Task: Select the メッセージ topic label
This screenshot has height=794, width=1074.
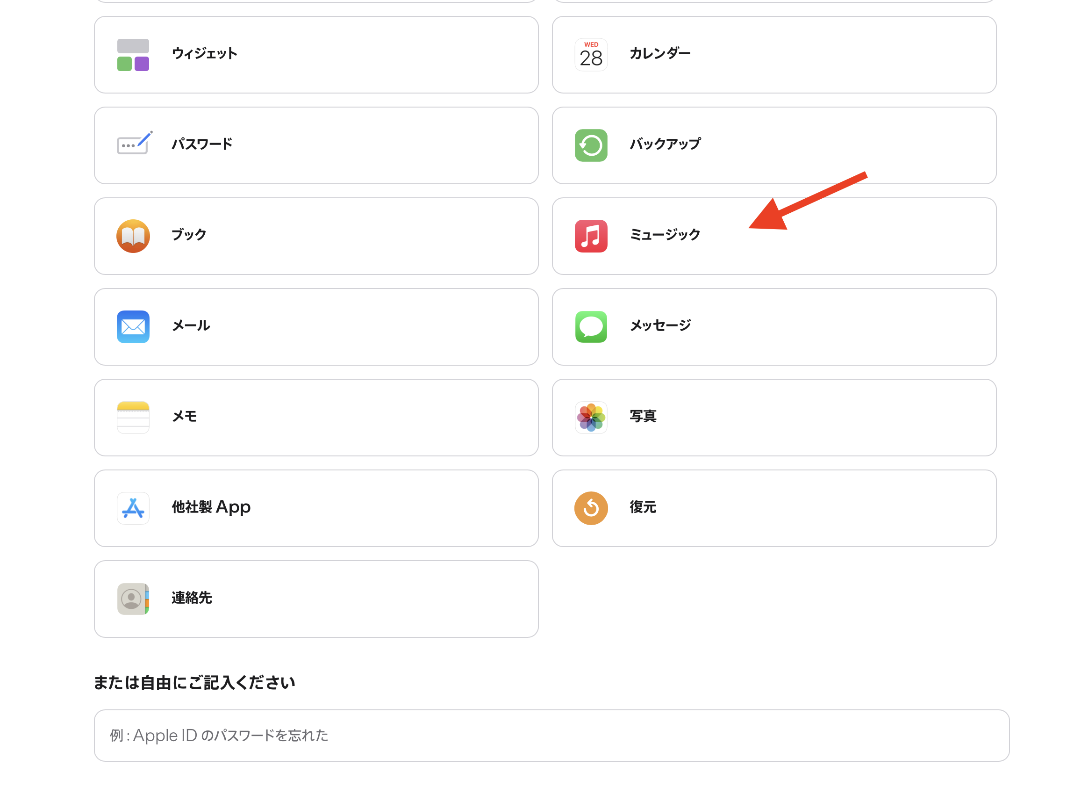Action: pyautogui.click(x=660, y=325)
